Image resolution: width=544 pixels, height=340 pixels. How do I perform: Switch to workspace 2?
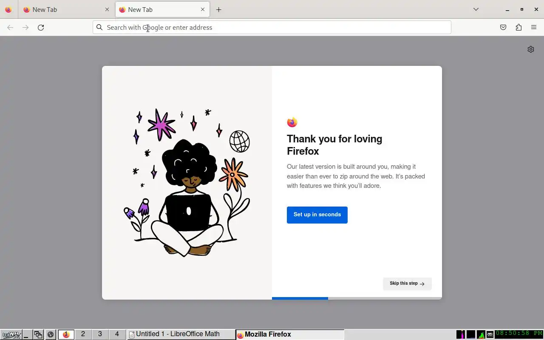click(x=83, y=334)
